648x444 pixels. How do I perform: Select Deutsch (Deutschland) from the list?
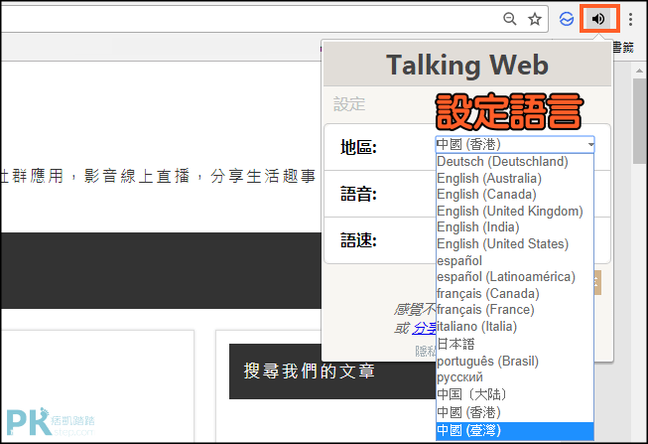pyautogui.click(x=515, y=161)
